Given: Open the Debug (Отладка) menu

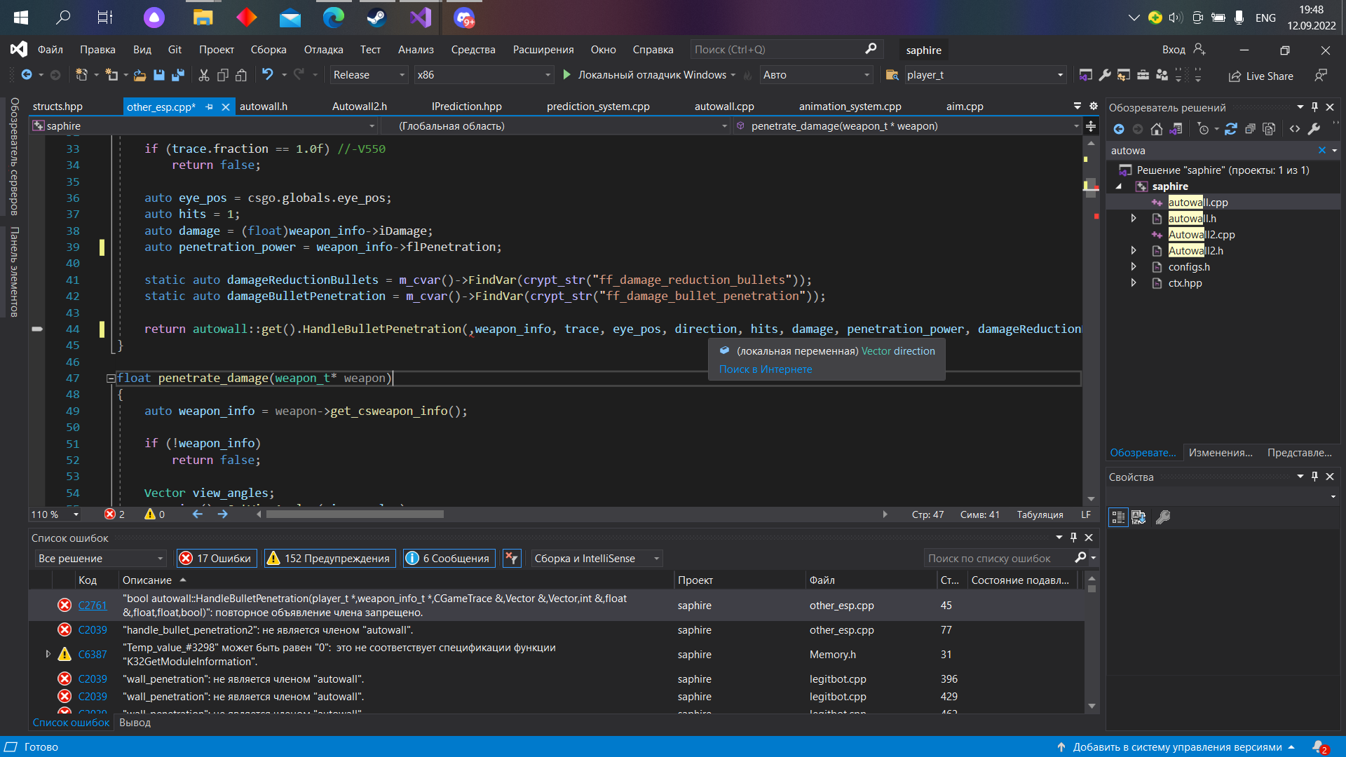Looking at the screenshot, I should 323,50.
